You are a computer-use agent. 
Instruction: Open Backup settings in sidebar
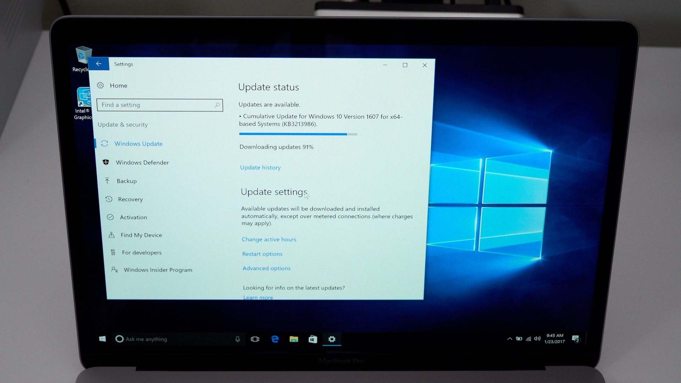tap(126, 181)
